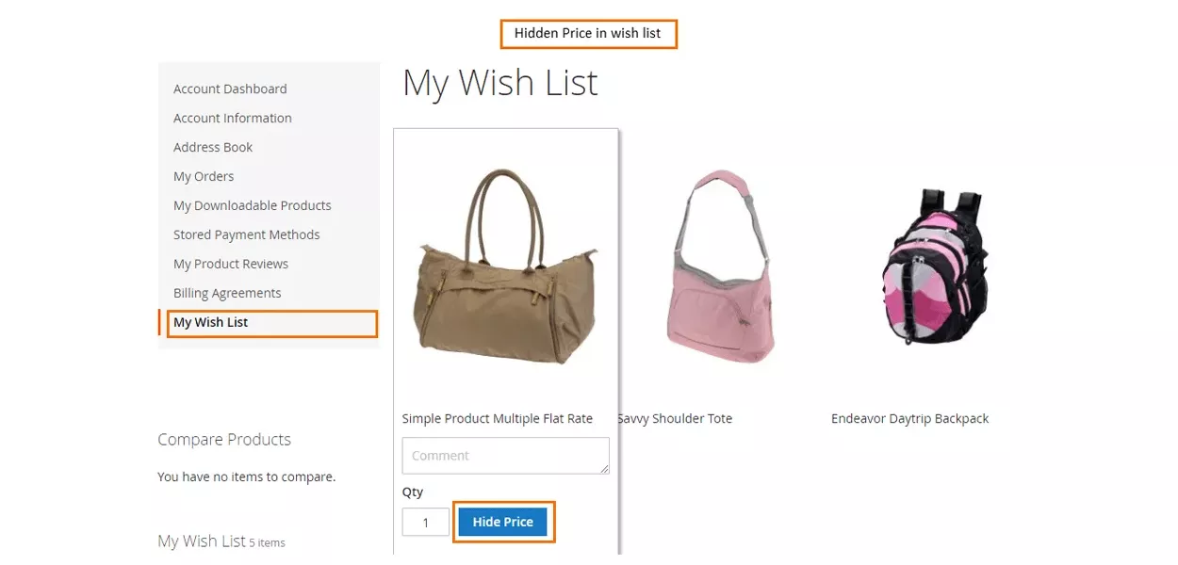Click the Compare Products sidebar heading

coord(224,439)
